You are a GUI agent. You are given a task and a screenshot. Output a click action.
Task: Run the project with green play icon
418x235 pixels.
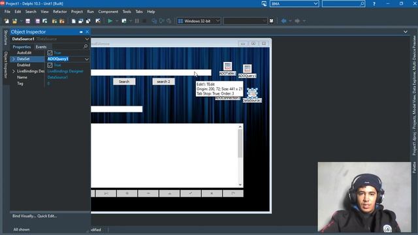point(110,21)
